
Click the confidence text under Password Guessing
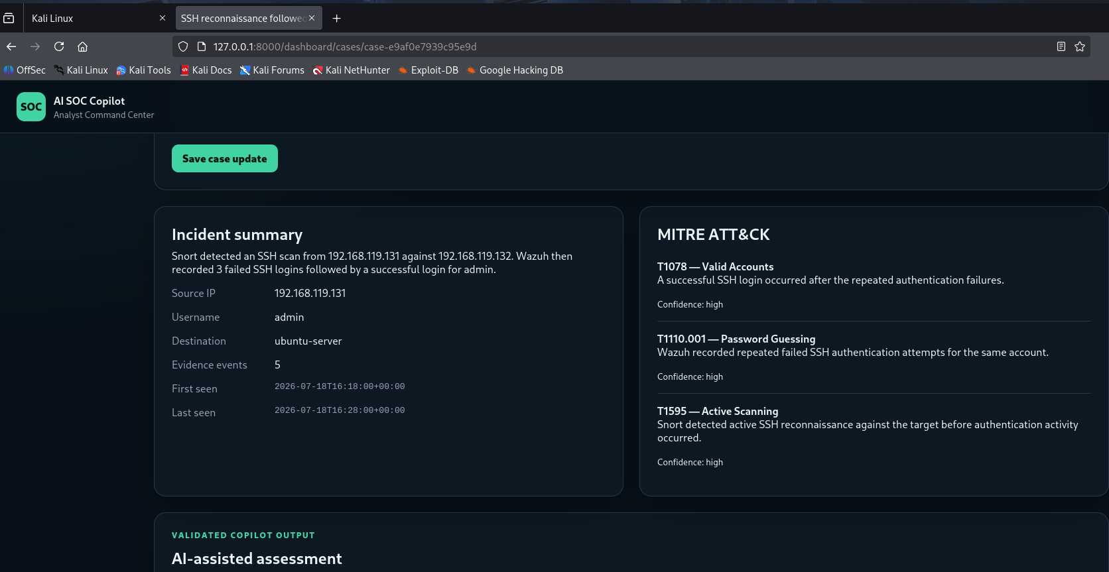[690, 376]
